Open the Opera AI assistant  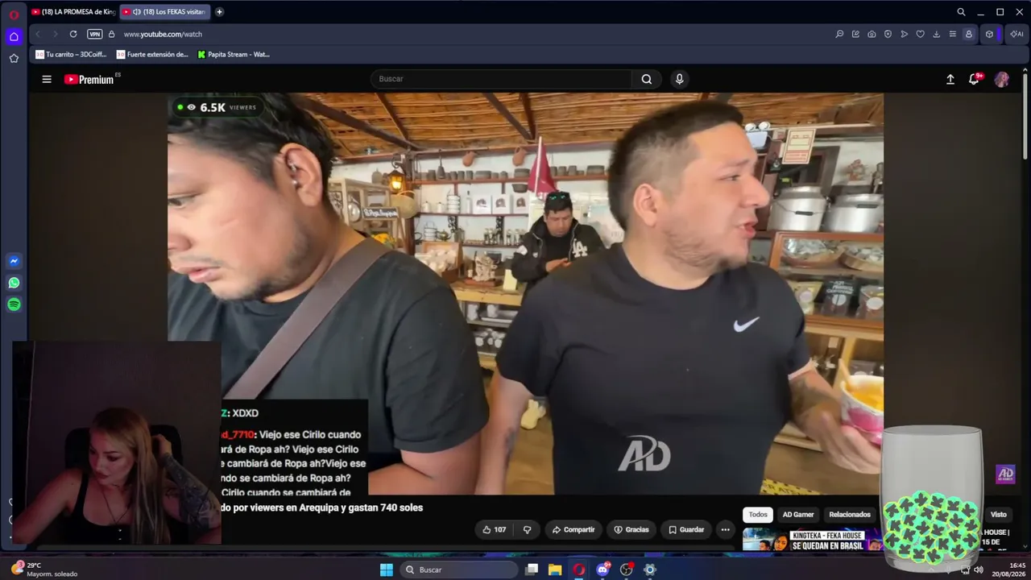(x=1016, y=34)
